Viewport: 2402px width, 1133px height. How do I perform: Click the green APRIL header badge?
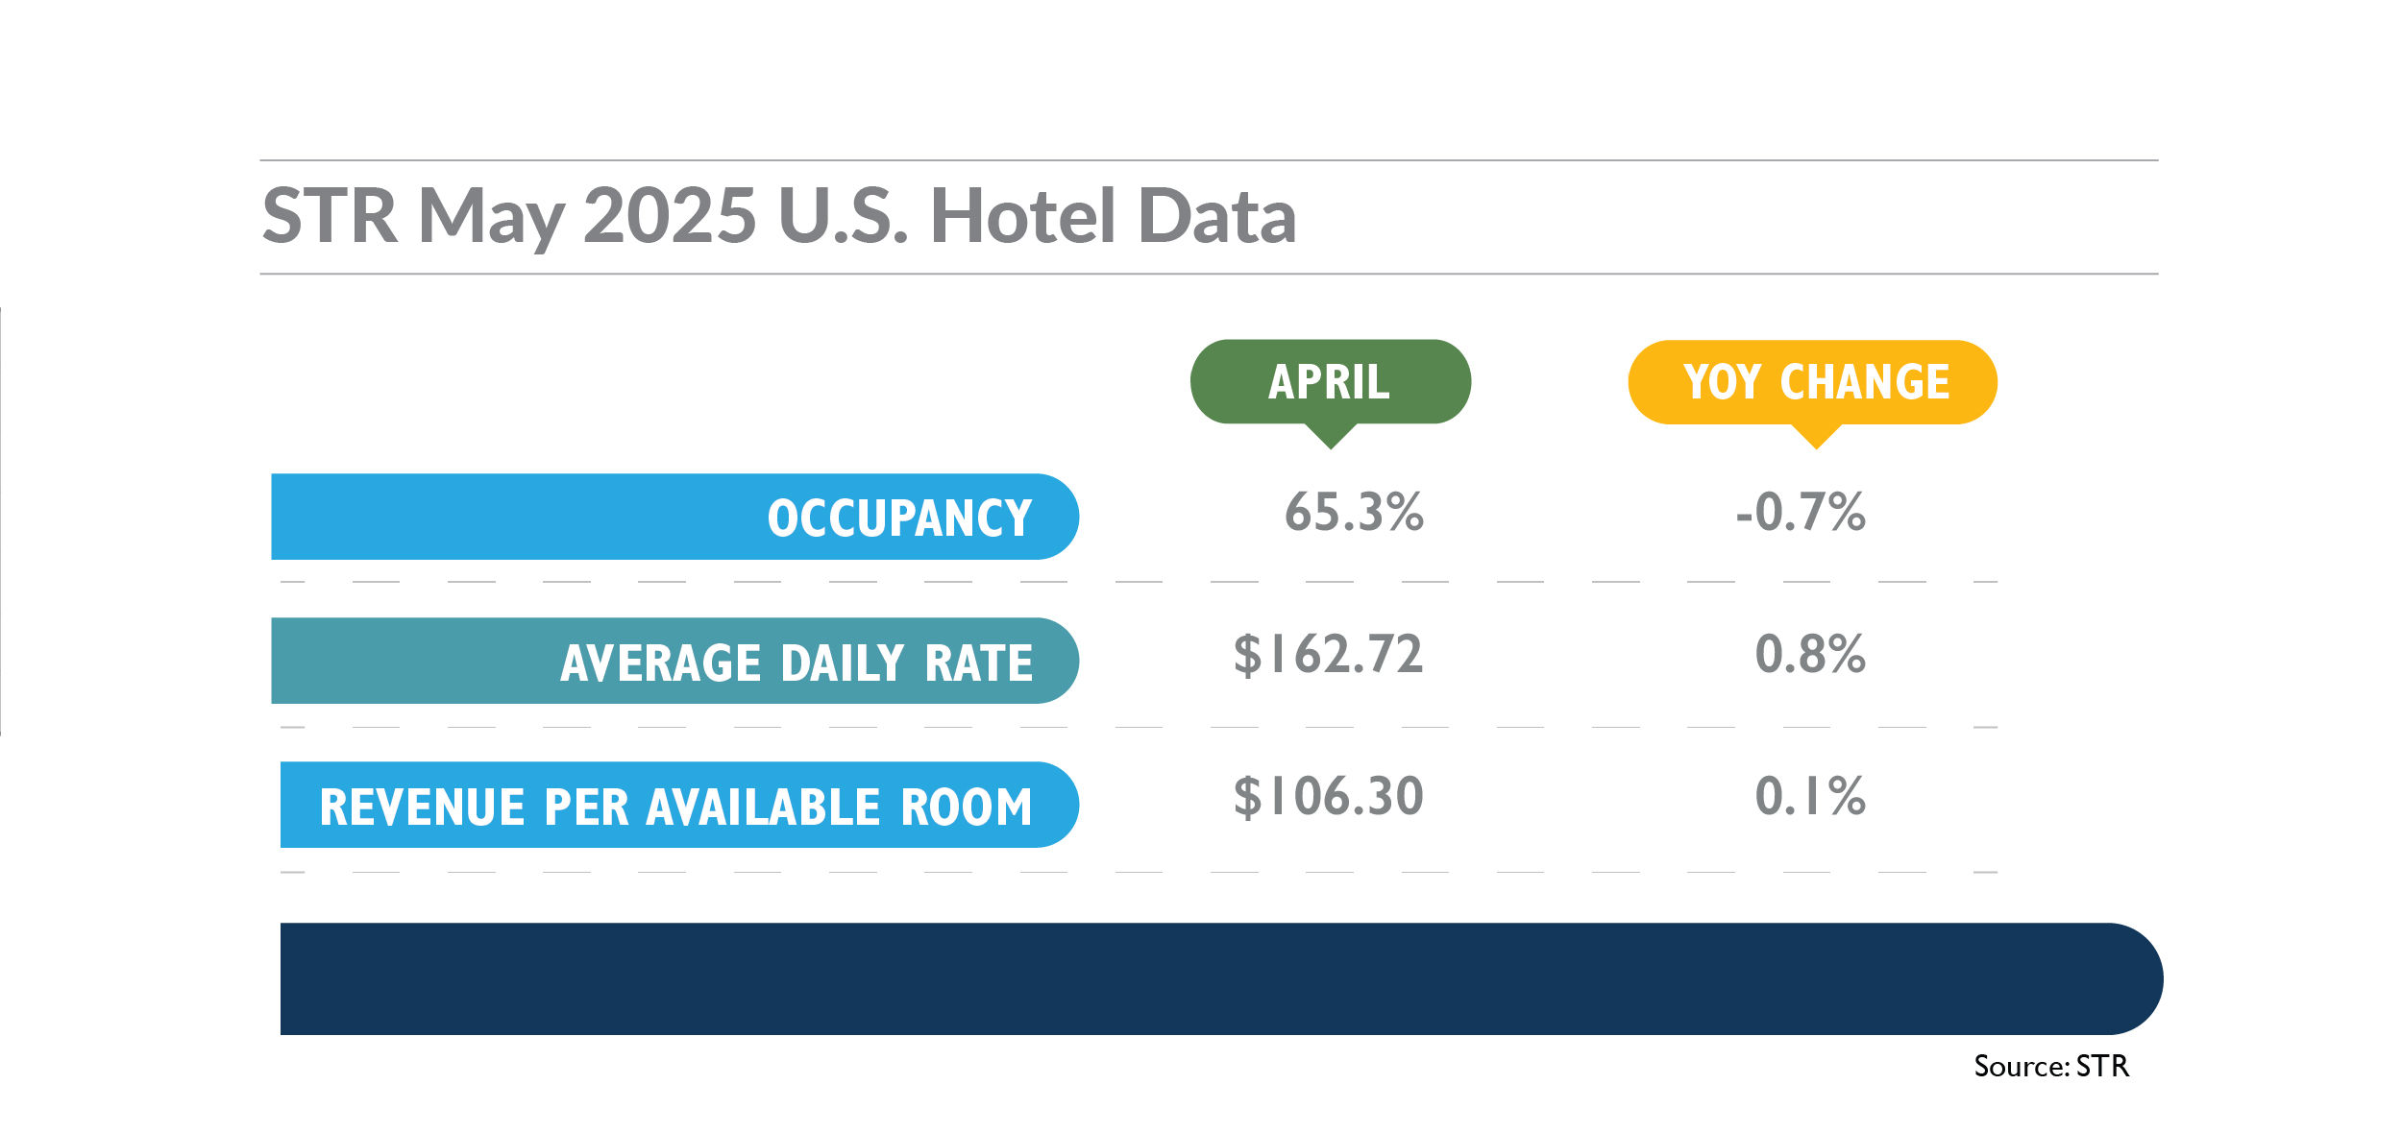[x=1330, y=381]
